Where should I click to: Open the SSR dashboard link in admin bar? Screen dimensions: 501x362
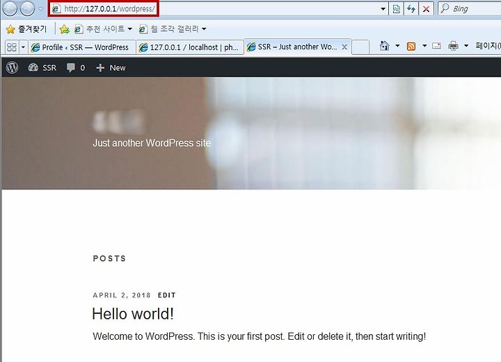pos(42,68)
